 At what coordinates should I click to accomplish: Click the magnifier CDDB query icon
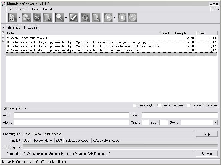click(x=59, y=18)
